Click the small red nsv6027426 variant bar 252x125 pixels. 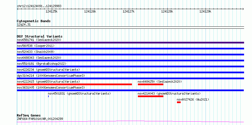point(179,102)
